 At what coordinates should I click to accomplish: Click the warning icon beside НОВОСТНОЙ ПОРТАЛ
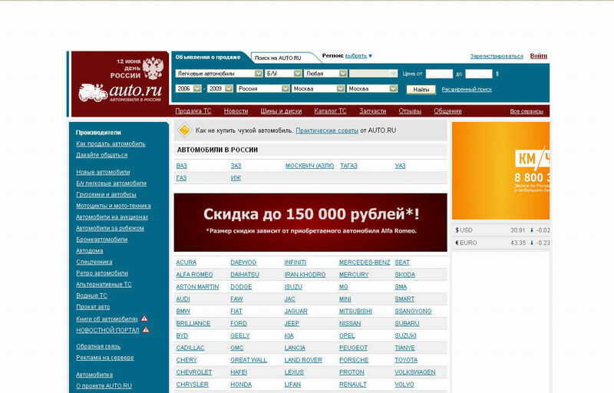pos(146,329)
